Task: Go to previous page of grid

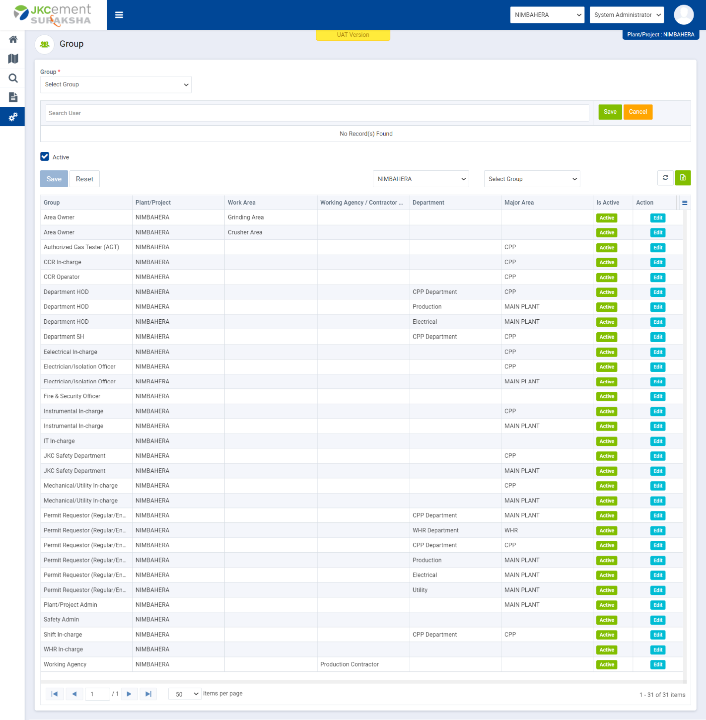Action: click(x=74, y=694)
